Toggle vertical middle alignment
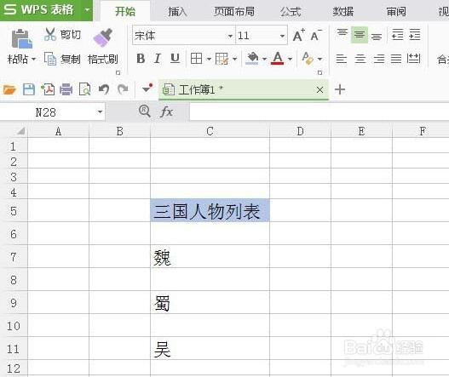 [x=360, y=35]
